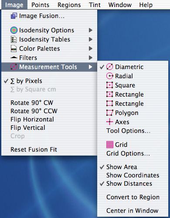
Task: Click the Square label text
Action: pyautogui.click(x=125, y=86)
